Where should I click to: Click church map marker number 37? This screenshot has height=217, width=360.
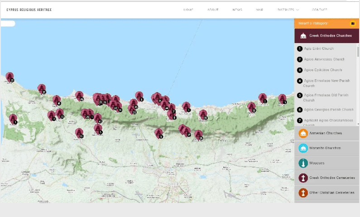10,77
